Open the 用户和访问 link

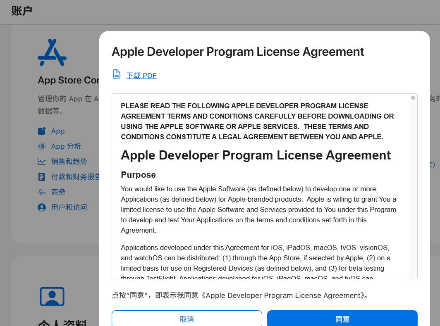(69, 207)
